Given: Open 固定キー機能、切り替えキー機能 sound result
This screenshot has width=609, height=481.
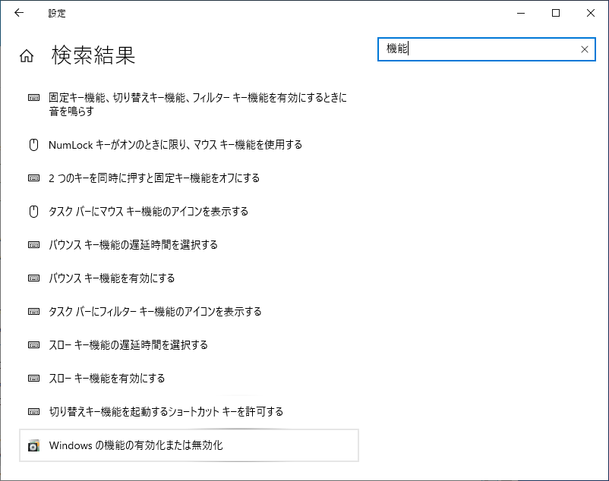Looking at the screenshot, I should point(197,105).
